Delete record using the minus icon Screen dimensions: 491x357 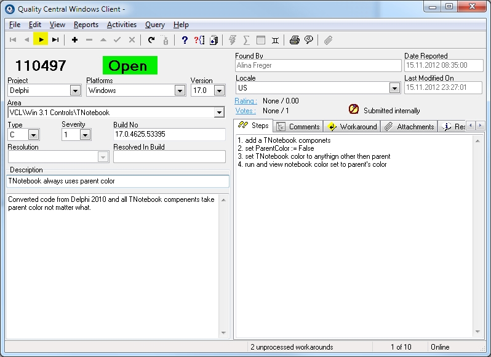coord(89,40)
